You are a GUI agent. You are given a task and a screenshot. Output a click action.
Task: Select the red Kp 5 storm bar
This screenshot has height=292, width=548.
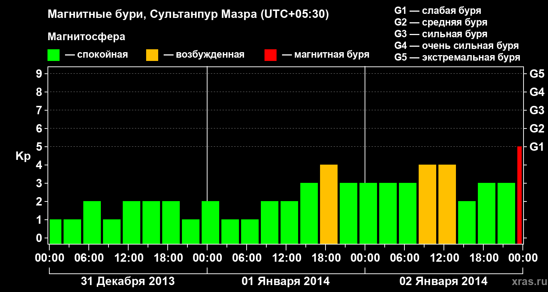(x=520, y=195)
